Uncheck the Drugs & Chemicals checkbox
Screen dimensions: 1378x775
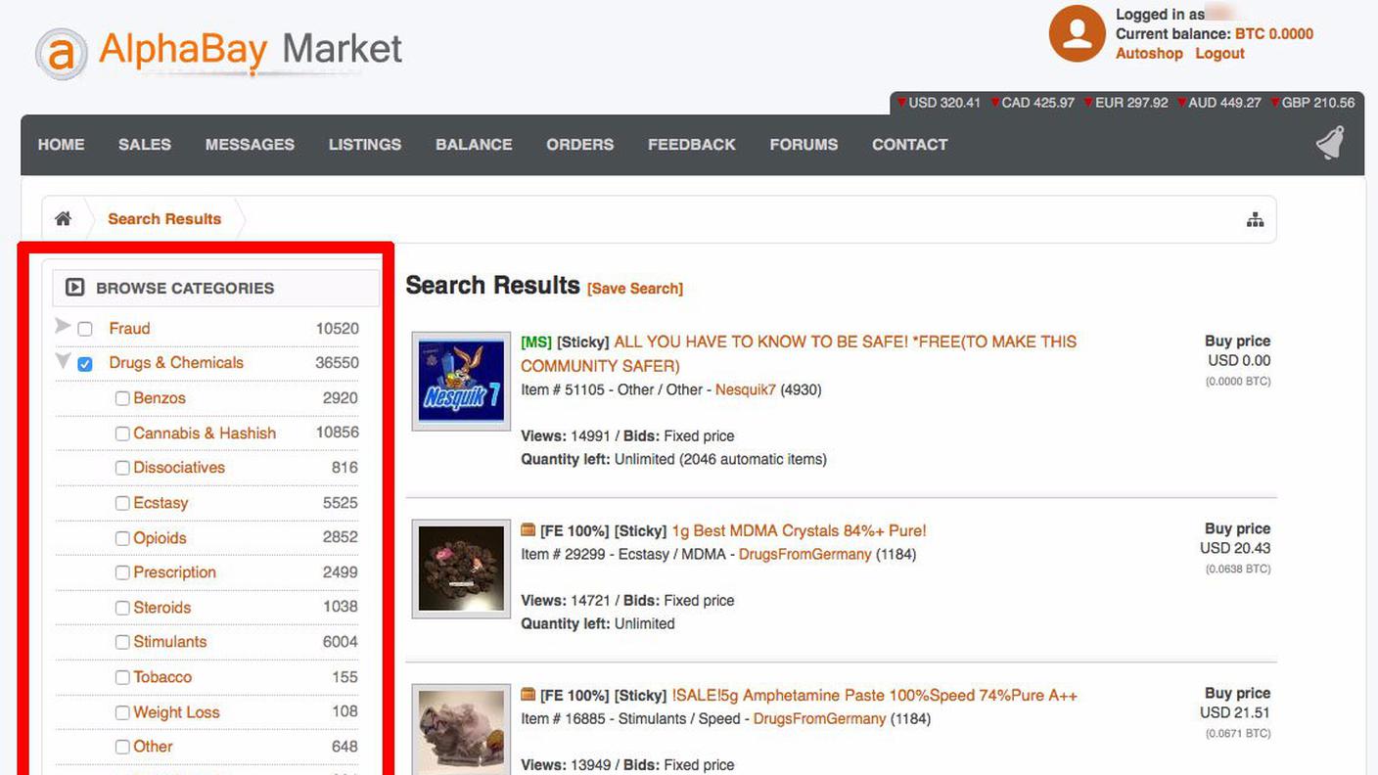coord(85,364)
